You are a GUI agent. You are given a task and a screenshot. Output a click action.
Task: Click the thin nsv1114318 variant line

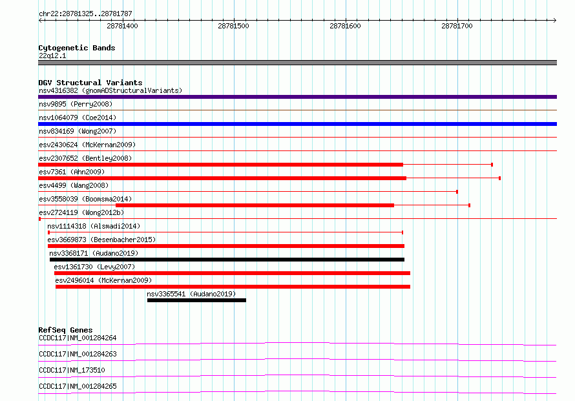(x=225, y=232)
